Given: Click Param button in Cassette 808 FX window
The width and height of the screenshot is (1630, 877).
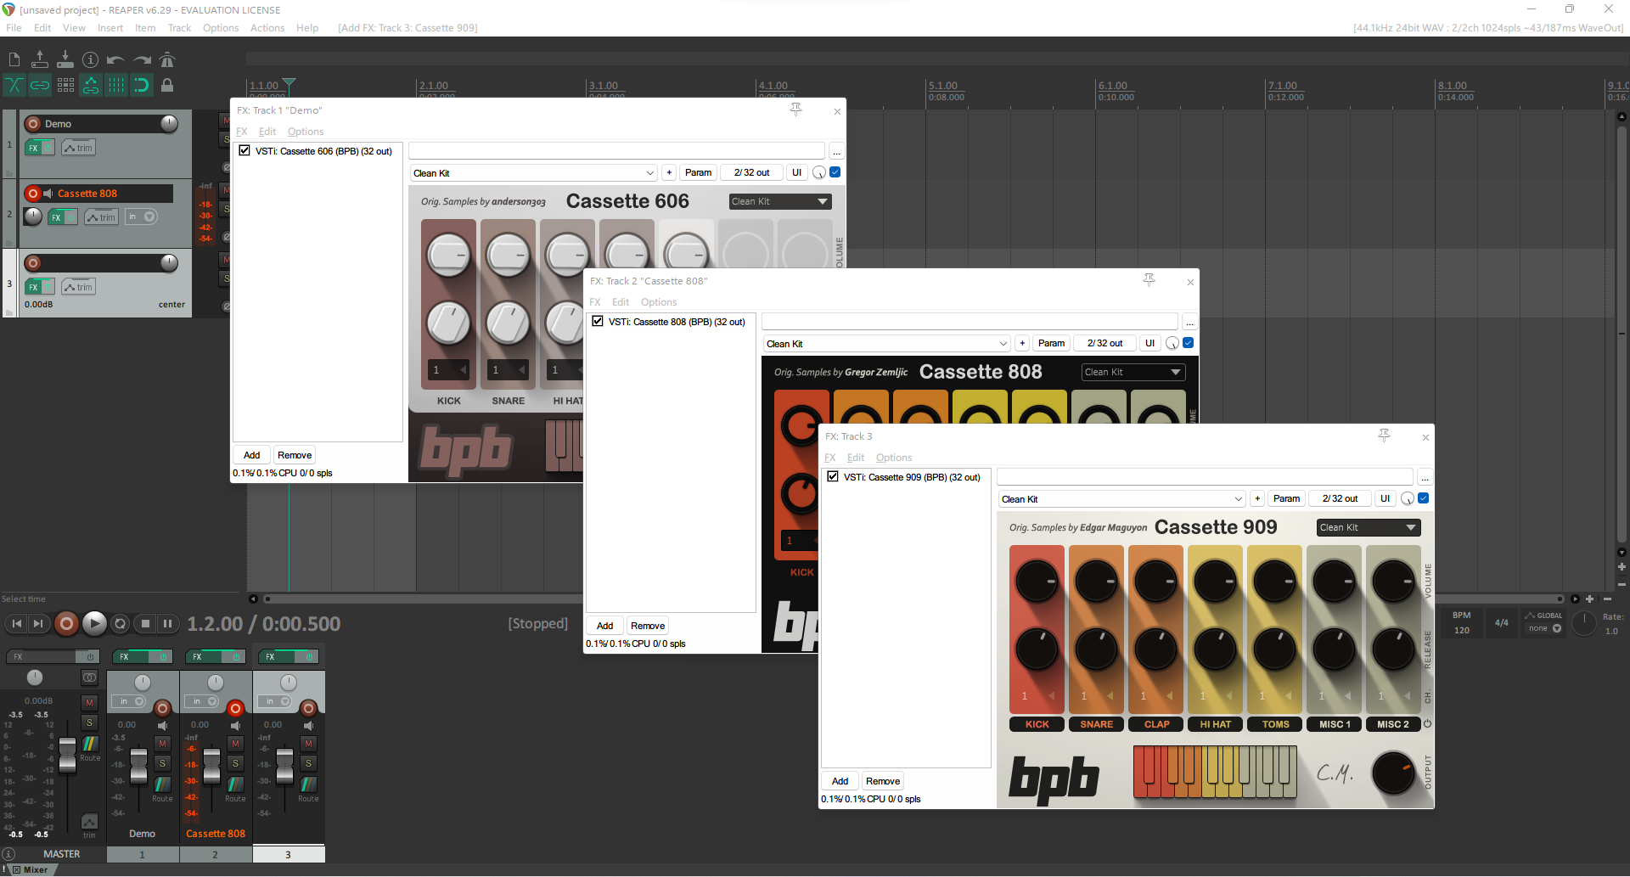Looking at the screenshot, I should pyautogui.click(x=1051, y=343).
